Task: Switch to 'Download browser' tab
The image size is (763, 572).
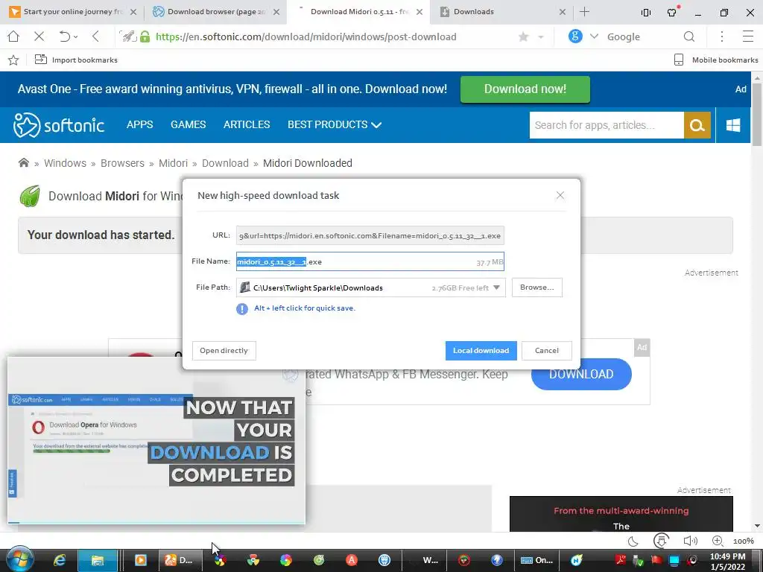Action: pyautogui.click(x=215, y=12)
